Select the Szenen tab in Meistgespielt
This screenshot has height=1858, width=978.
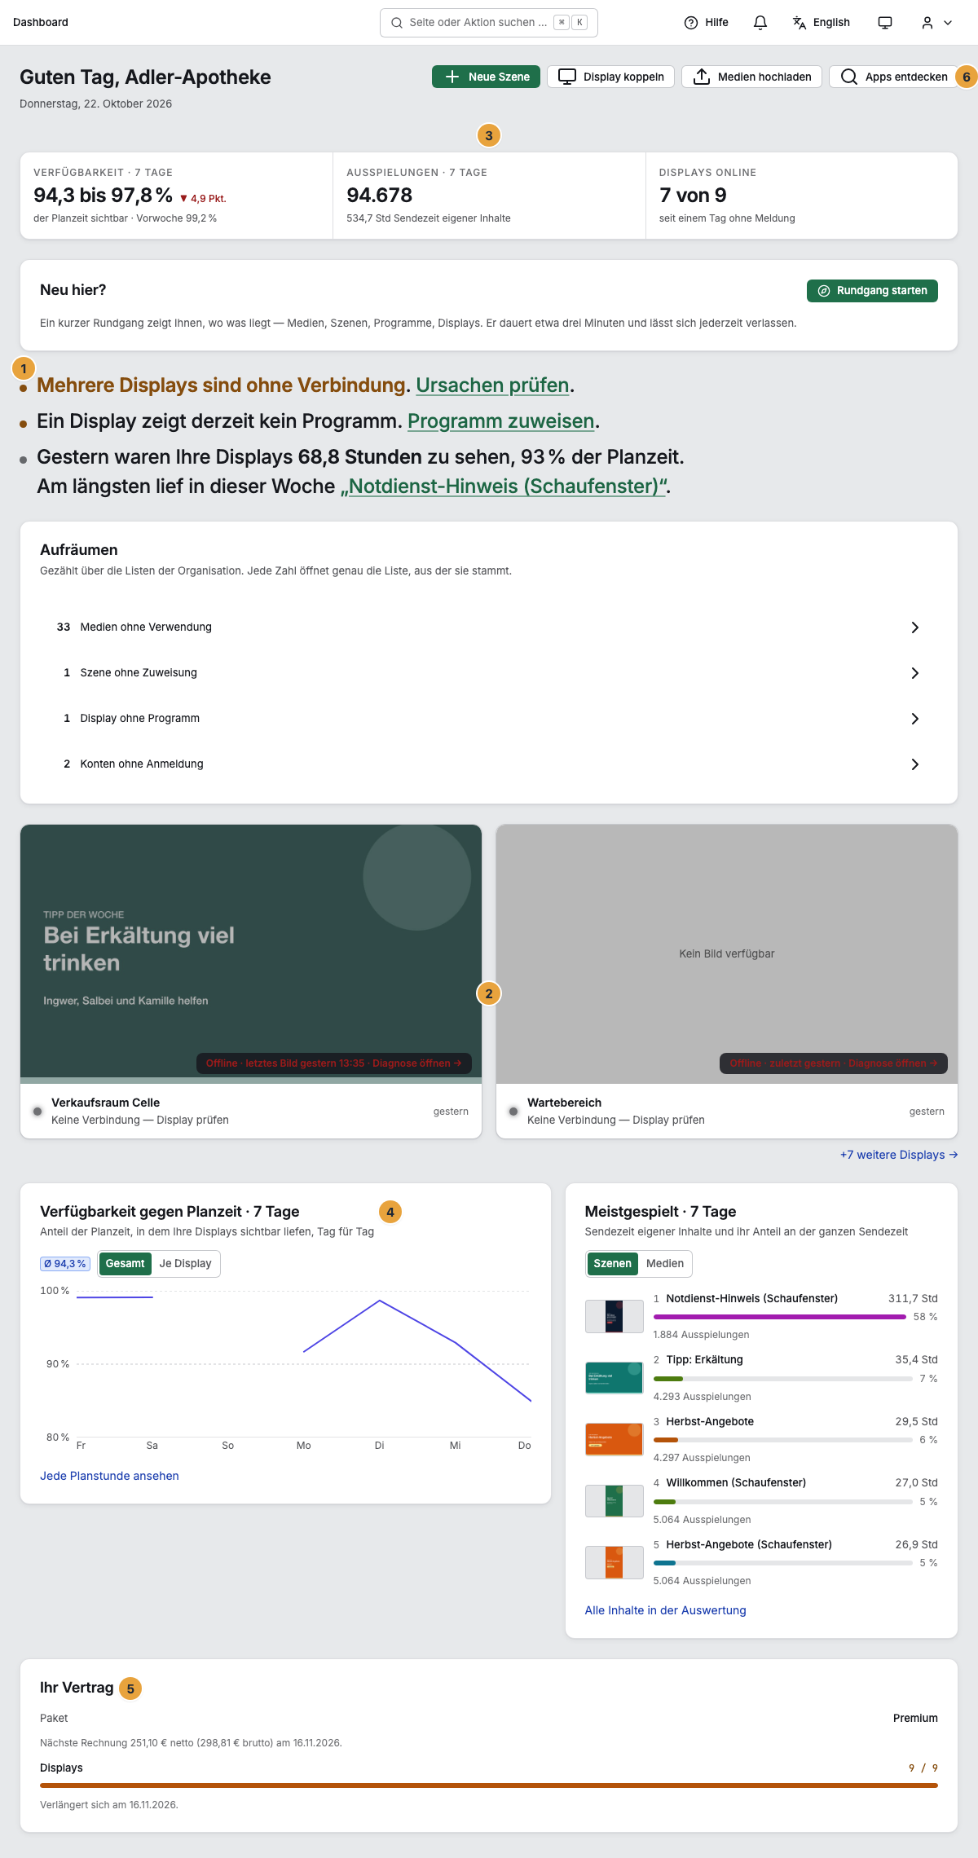point(612,1264)
